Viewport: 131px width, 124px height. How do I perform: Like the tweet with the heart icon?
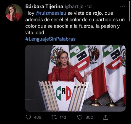(80, 117)
